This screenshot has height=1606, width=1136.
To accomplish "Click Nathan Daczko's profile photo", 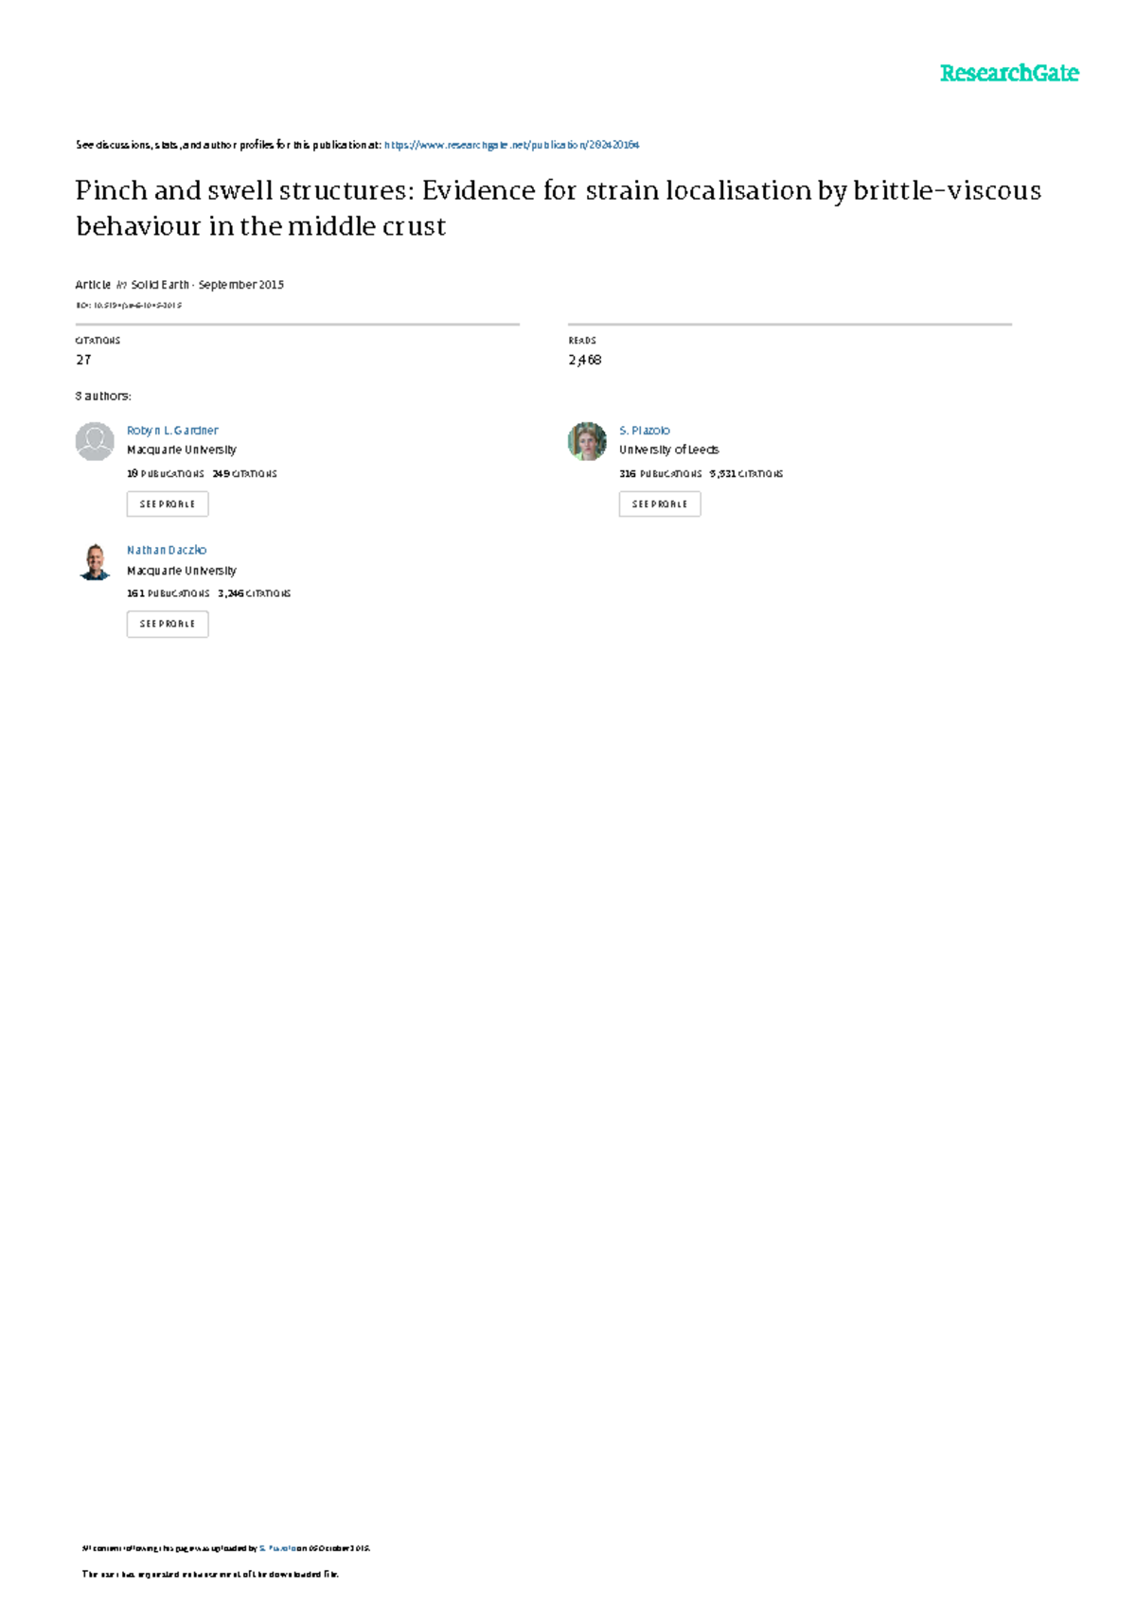I will coord(95,561).
